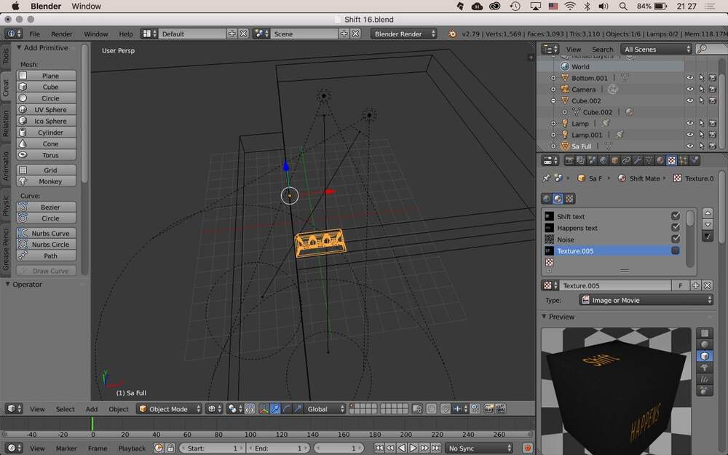Add a Monkey mesh primitive
The width and height of the screenshot is (728, 455).
[x=46, y=181]
